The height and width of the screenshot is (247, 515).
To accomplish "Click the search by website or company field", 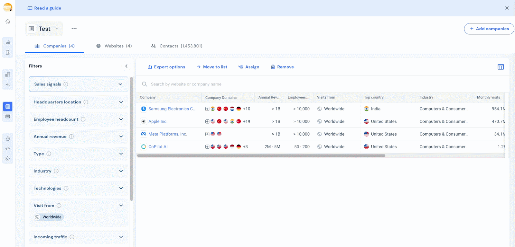I will (x=323, y=84).
